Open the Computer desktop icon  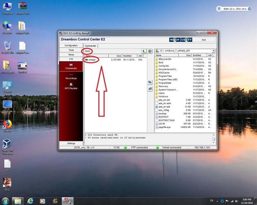pyautogui.click(x=7, y=8)
